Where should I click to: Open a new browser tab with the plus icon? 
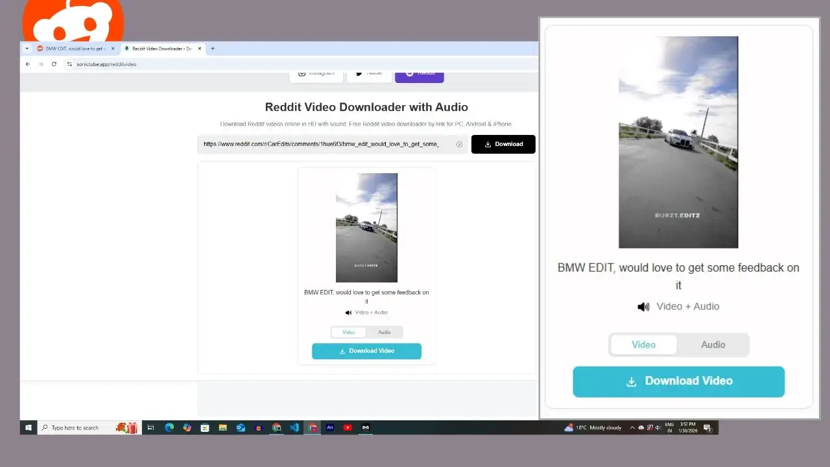213,49
